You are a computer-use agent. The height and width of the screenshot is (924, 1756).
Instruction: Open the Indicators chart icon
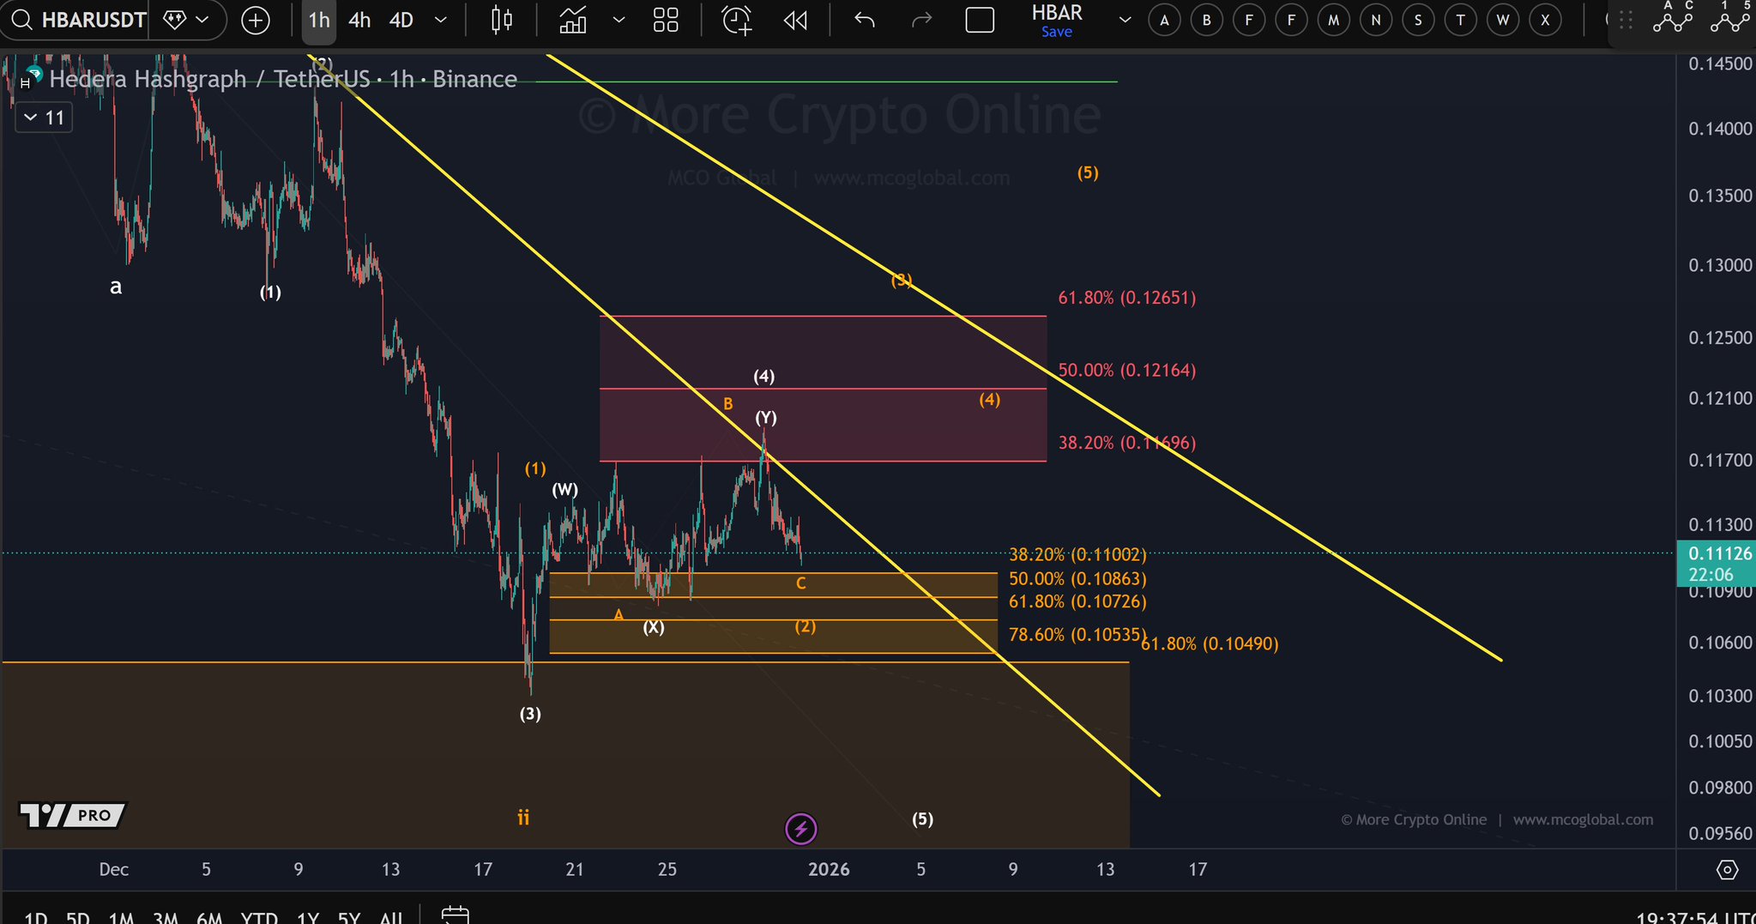pyautogui.click(x=572, y=20)
